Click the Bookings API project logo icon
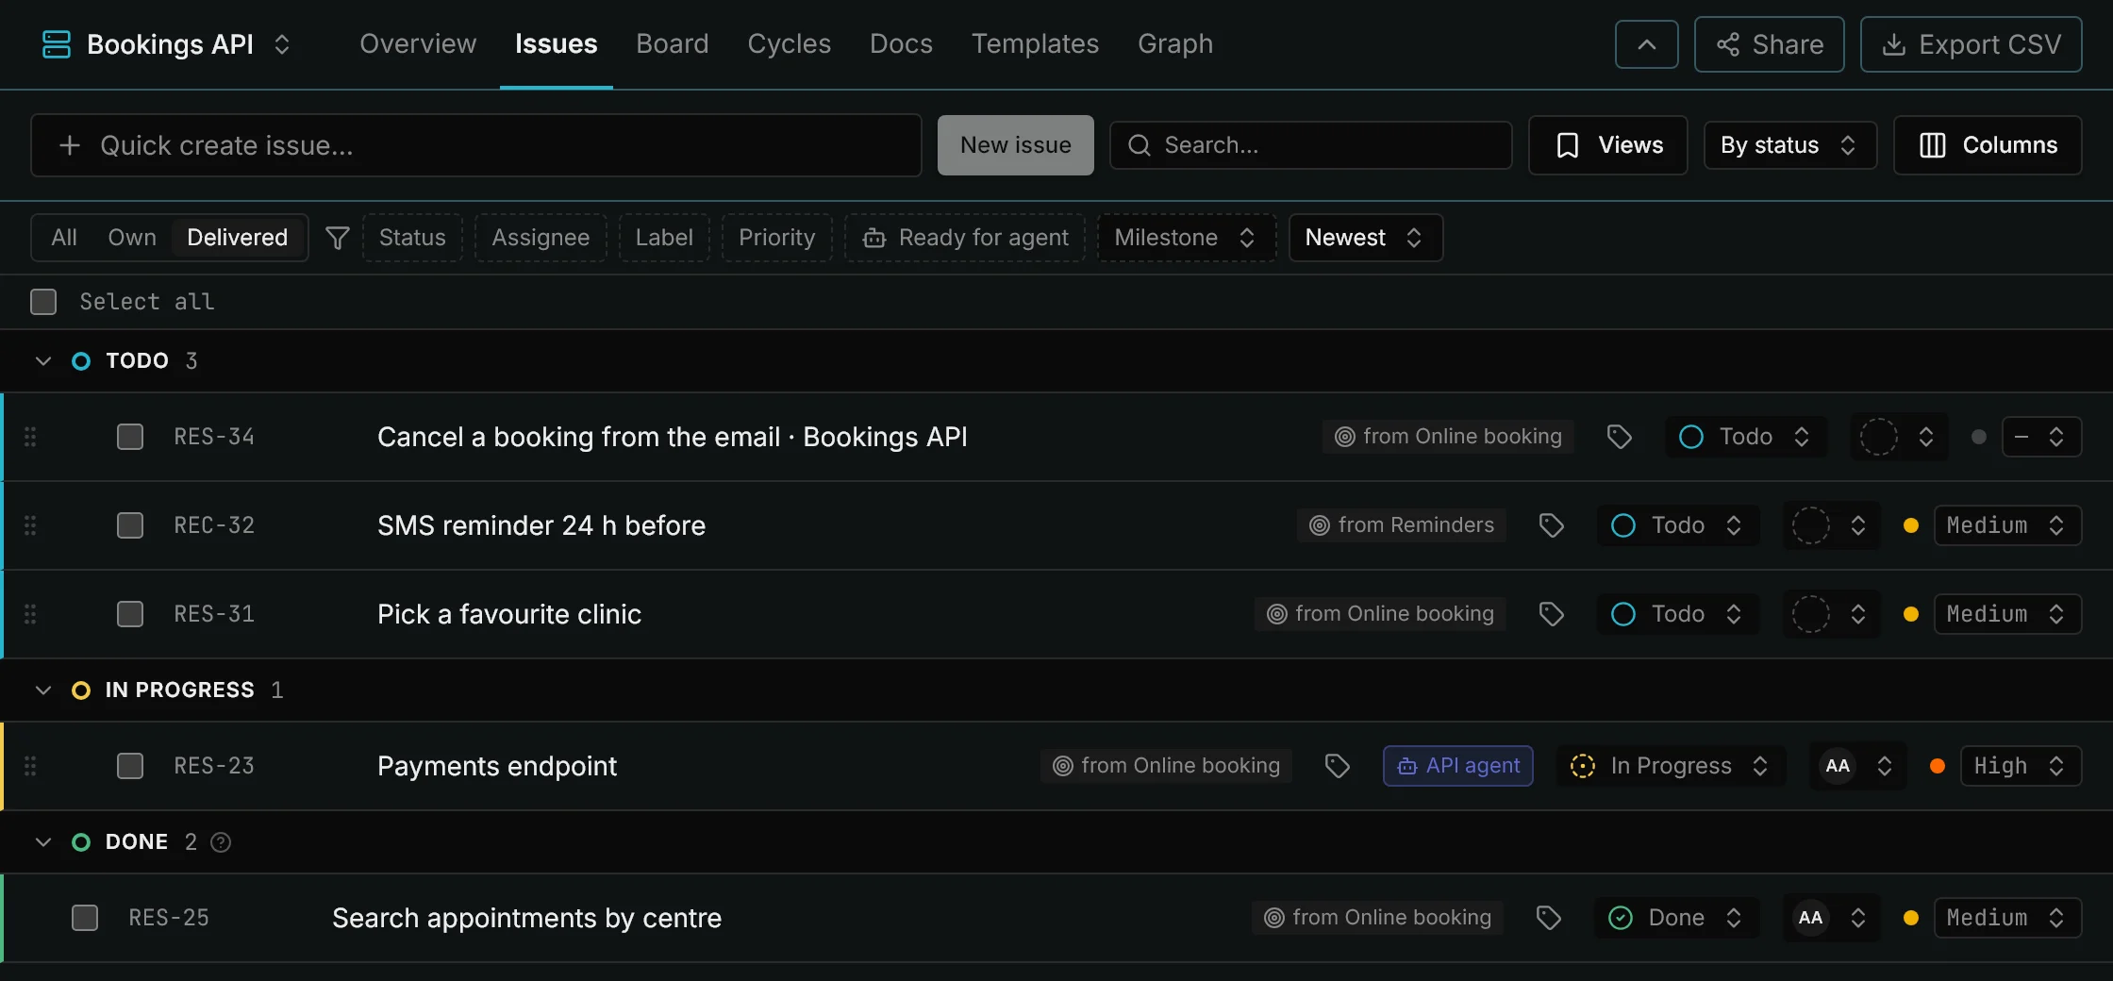This screenshot has height=981, width=2113. tap(57, 44)
